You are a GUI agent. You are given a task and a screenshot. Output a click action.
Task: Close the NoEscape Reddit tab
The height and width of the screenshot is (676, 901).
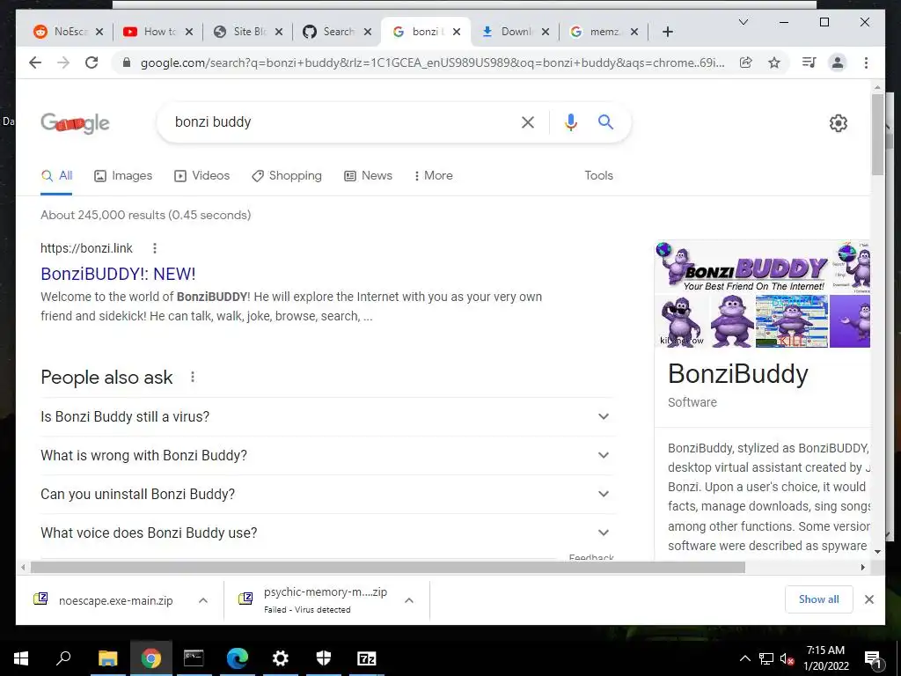[99, 32]
